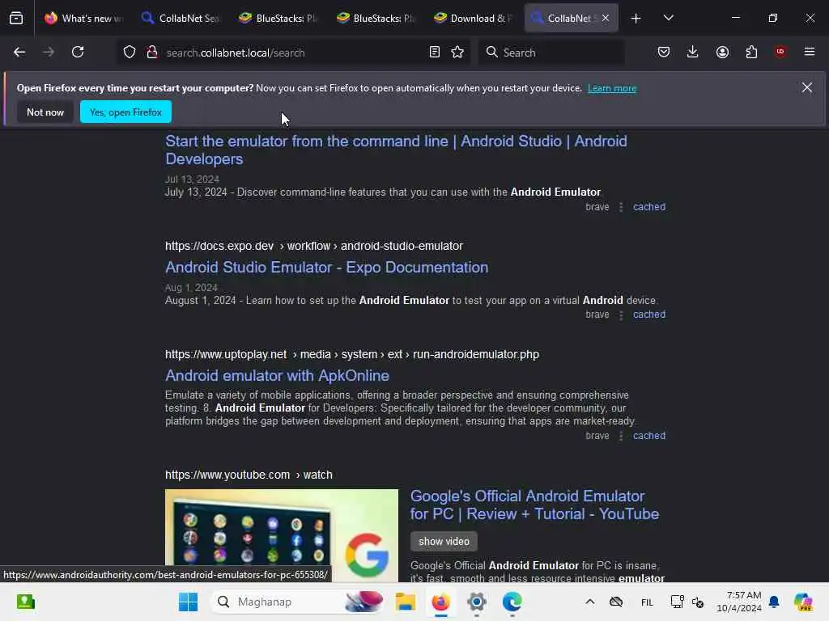829x621 pixels.
Task: Open cached link for Android Developers result
Action: [648, 207]
